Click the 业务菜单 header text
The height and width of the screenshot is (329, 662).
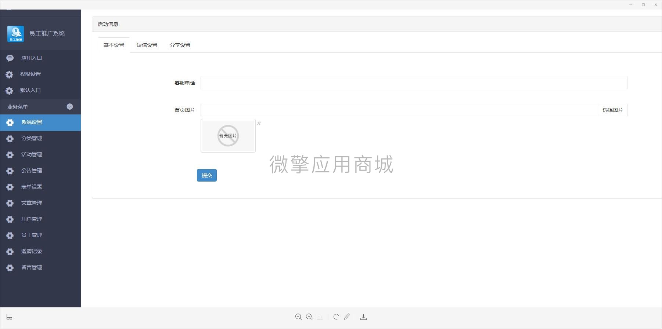[x=18, y=107]
